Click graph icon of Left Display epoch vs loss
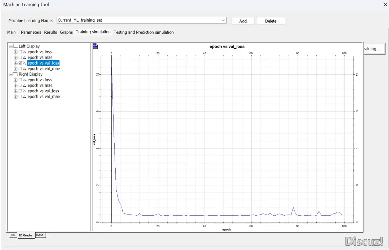 (24, 52)
